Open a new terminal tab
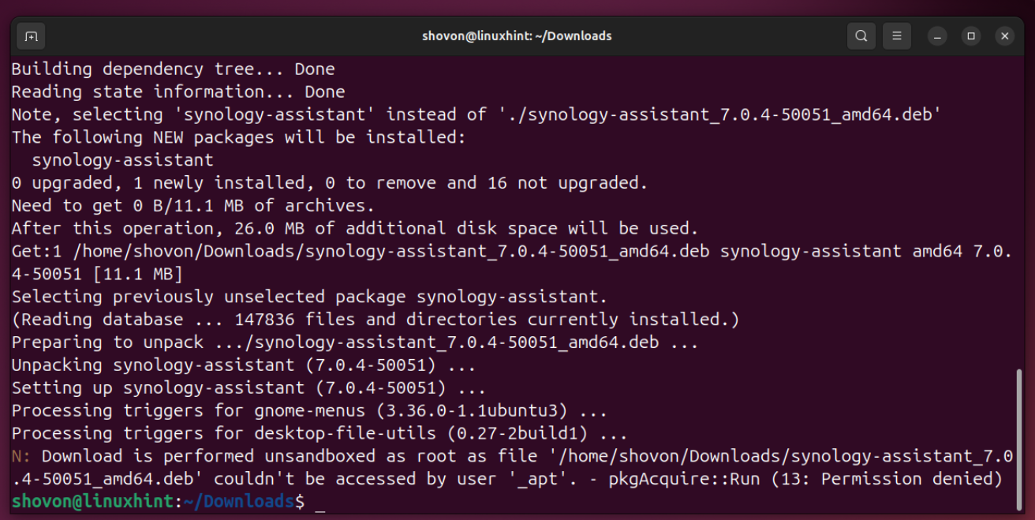Screen dimensions: 1035x520 coord(31,36)
